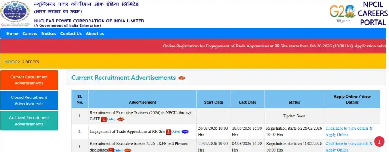Open the Home menu item
Viewport: 389px width, 152px height.
click(12, 33)
